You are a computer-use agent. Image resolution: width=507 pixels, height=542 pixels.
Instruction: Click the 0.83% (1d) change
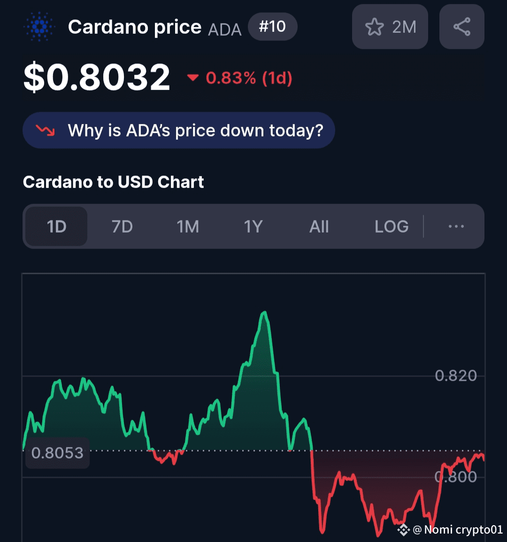click(x=249, y=78)
